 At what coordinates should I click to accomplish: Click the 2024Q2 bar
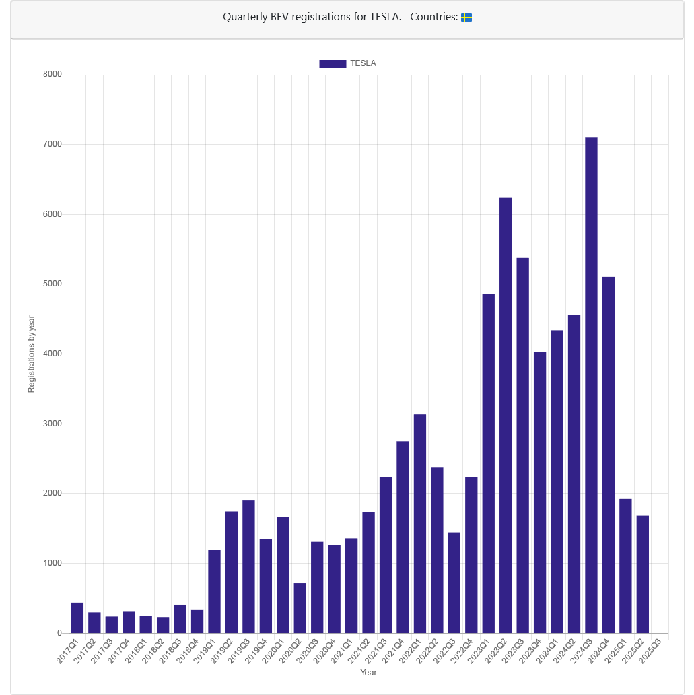(x=574, y=474)
